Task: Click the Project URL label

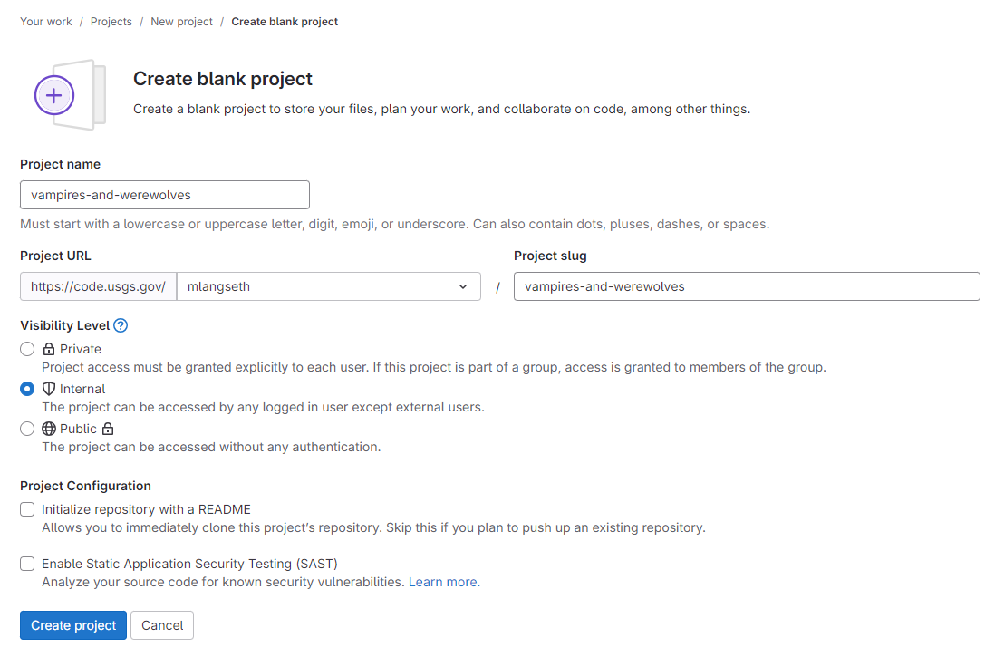Action: click(x=55, y=256)
